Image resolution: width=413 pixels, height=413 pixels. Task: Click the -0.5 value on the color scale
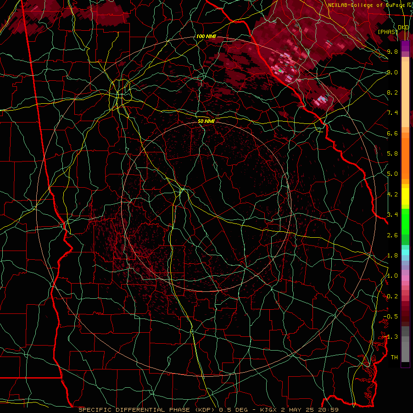point(391,317)
